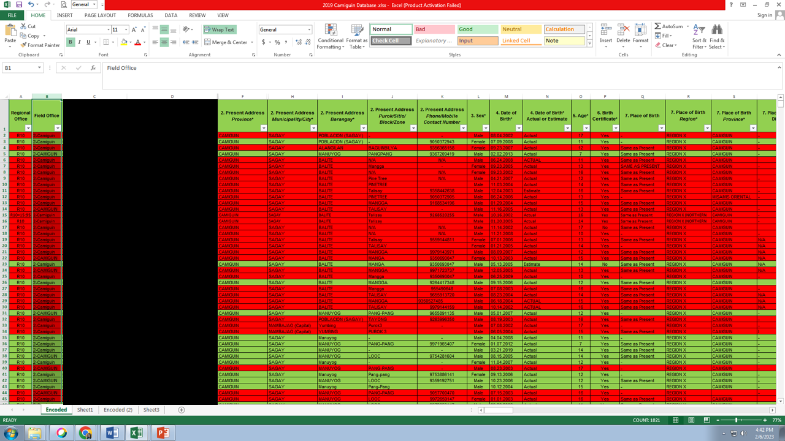Open Google Chrome from the taskbar
785x441 pixels.
tap(86, 433)
